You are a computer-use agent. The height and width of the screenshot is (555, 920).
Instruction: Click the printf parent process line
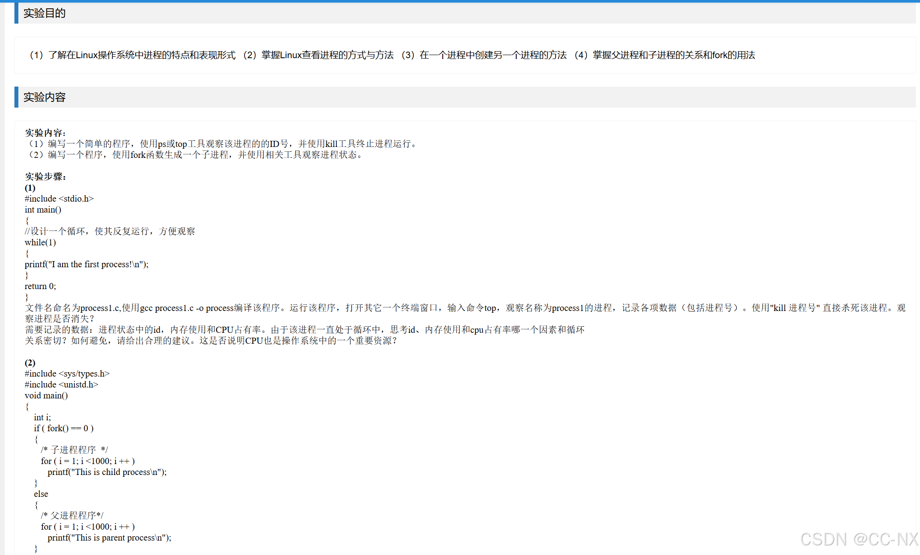[x=109, y=538]
